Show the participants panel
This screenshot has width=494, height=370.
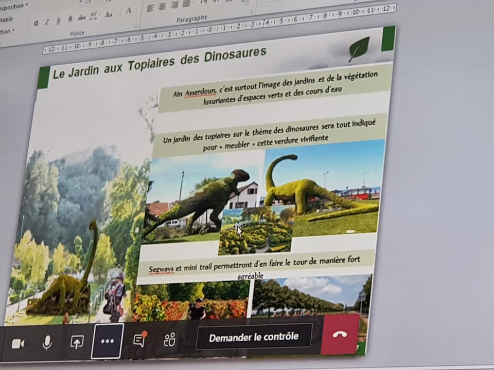169,339
